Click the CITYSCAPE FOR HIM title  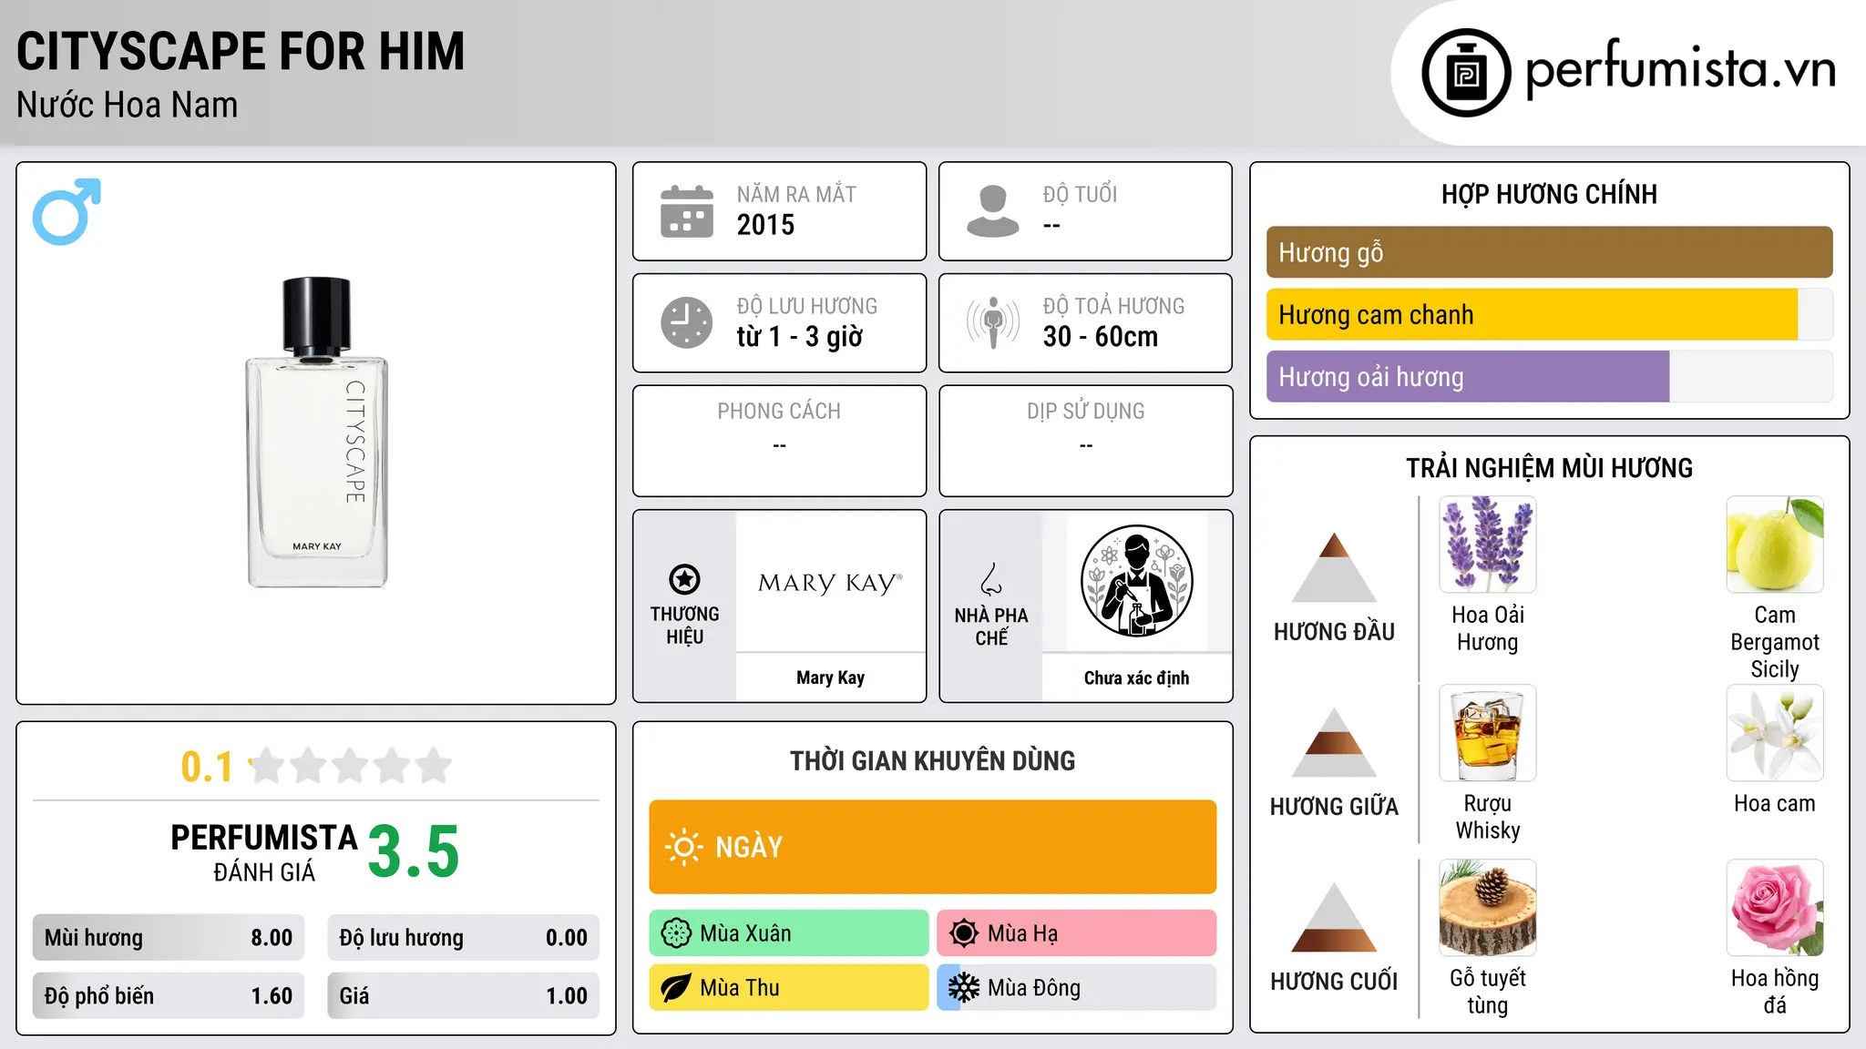[x=241, y=51]
